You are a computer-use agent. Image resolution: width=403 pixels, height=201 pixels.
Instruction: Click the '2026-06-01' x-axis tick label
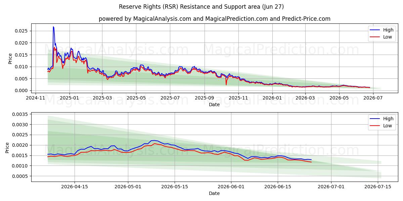pyautogui.click(x=231, y=187)
